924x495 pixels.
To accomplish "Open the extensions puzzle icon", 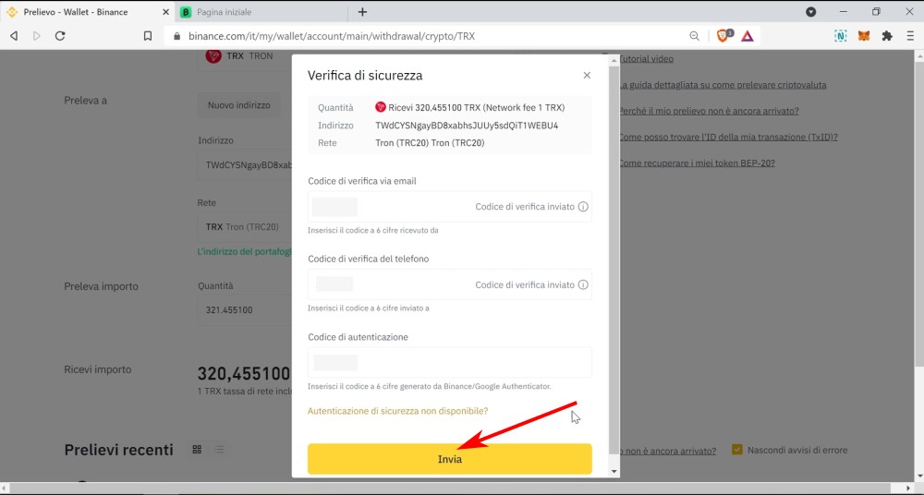I will (x=886, y=36).
